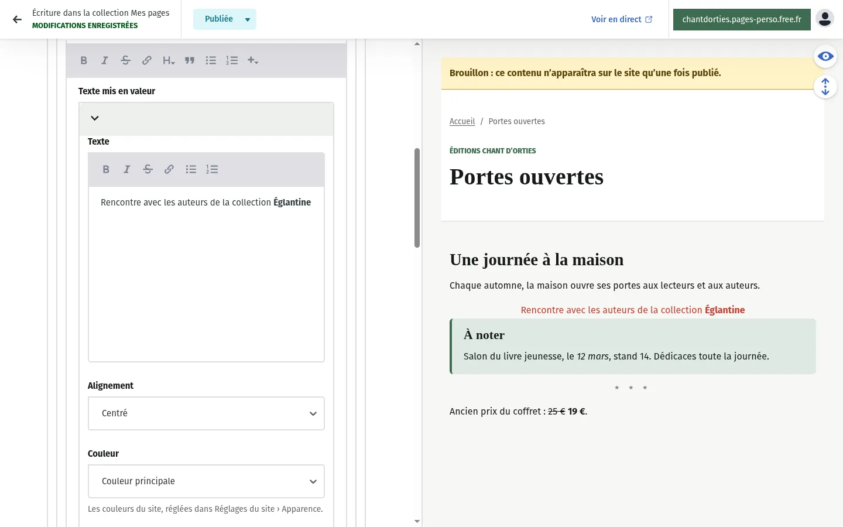This screenshot has width=843, height=527.
Task: Click the 'Portes ouvertes' breadcrumb text
Action: [x=516, y=121]
